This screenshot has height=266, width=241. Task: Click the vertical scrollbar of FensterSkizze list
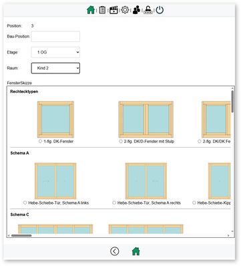(x=232, y=160)
